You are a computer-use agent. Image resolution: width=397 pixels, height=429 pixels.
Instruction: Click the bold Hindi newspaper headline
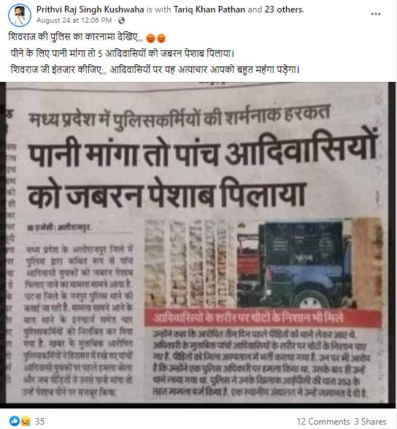202,172
